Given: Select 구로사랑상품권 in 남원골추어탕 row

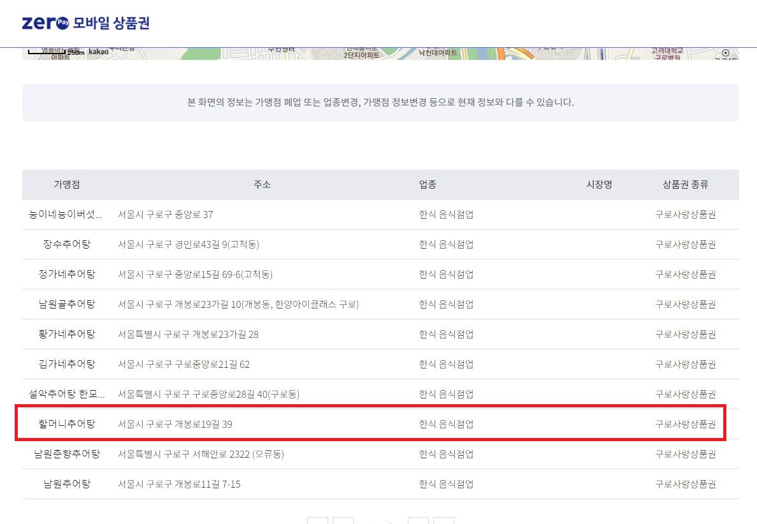Looking at the screenshot, I should tap(685, 304).
